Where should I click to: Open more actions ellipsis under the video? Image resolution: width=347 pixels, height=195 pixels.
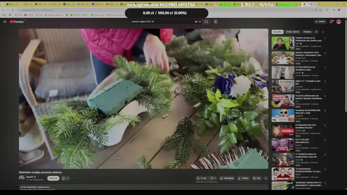click(x=266, y=178)
